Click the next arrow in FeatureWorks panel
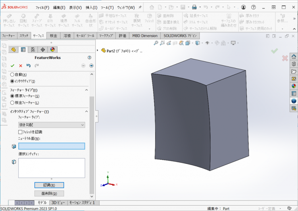Viewport: 298px width, 211px height. (91, 66)
